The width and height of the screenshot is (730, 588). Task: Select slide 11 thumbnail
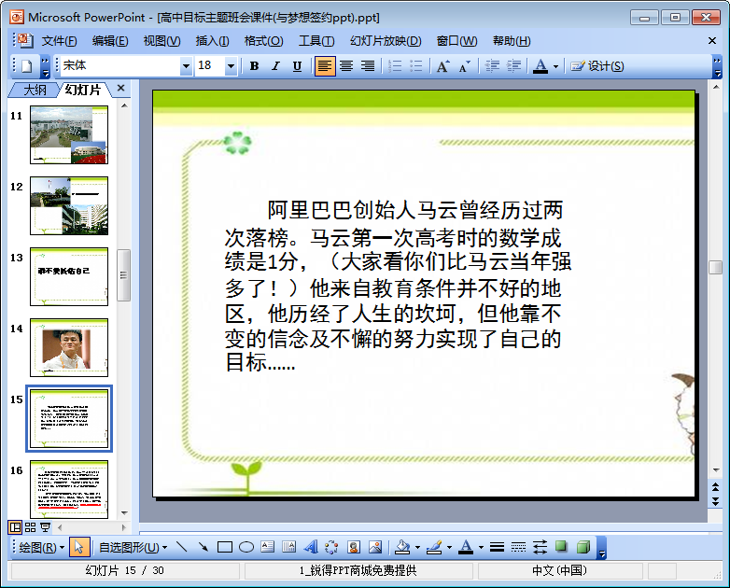69,134
